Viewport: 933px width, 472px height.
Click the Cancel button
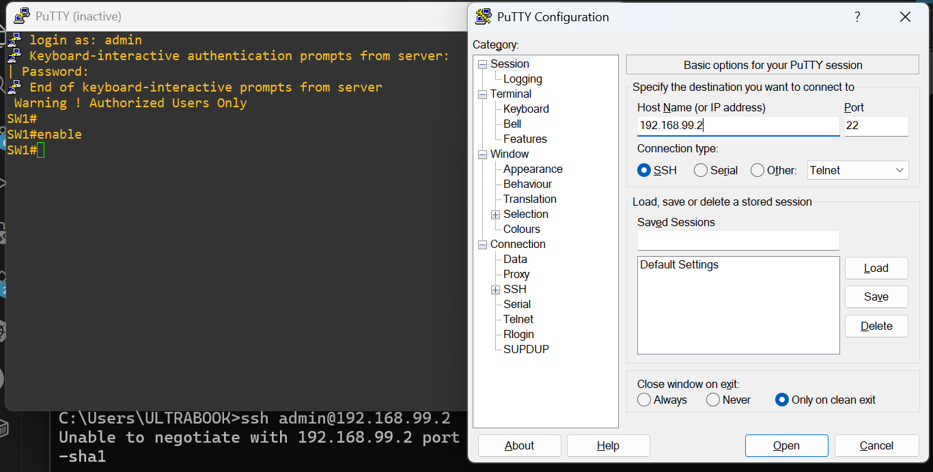tap(876, 446)
